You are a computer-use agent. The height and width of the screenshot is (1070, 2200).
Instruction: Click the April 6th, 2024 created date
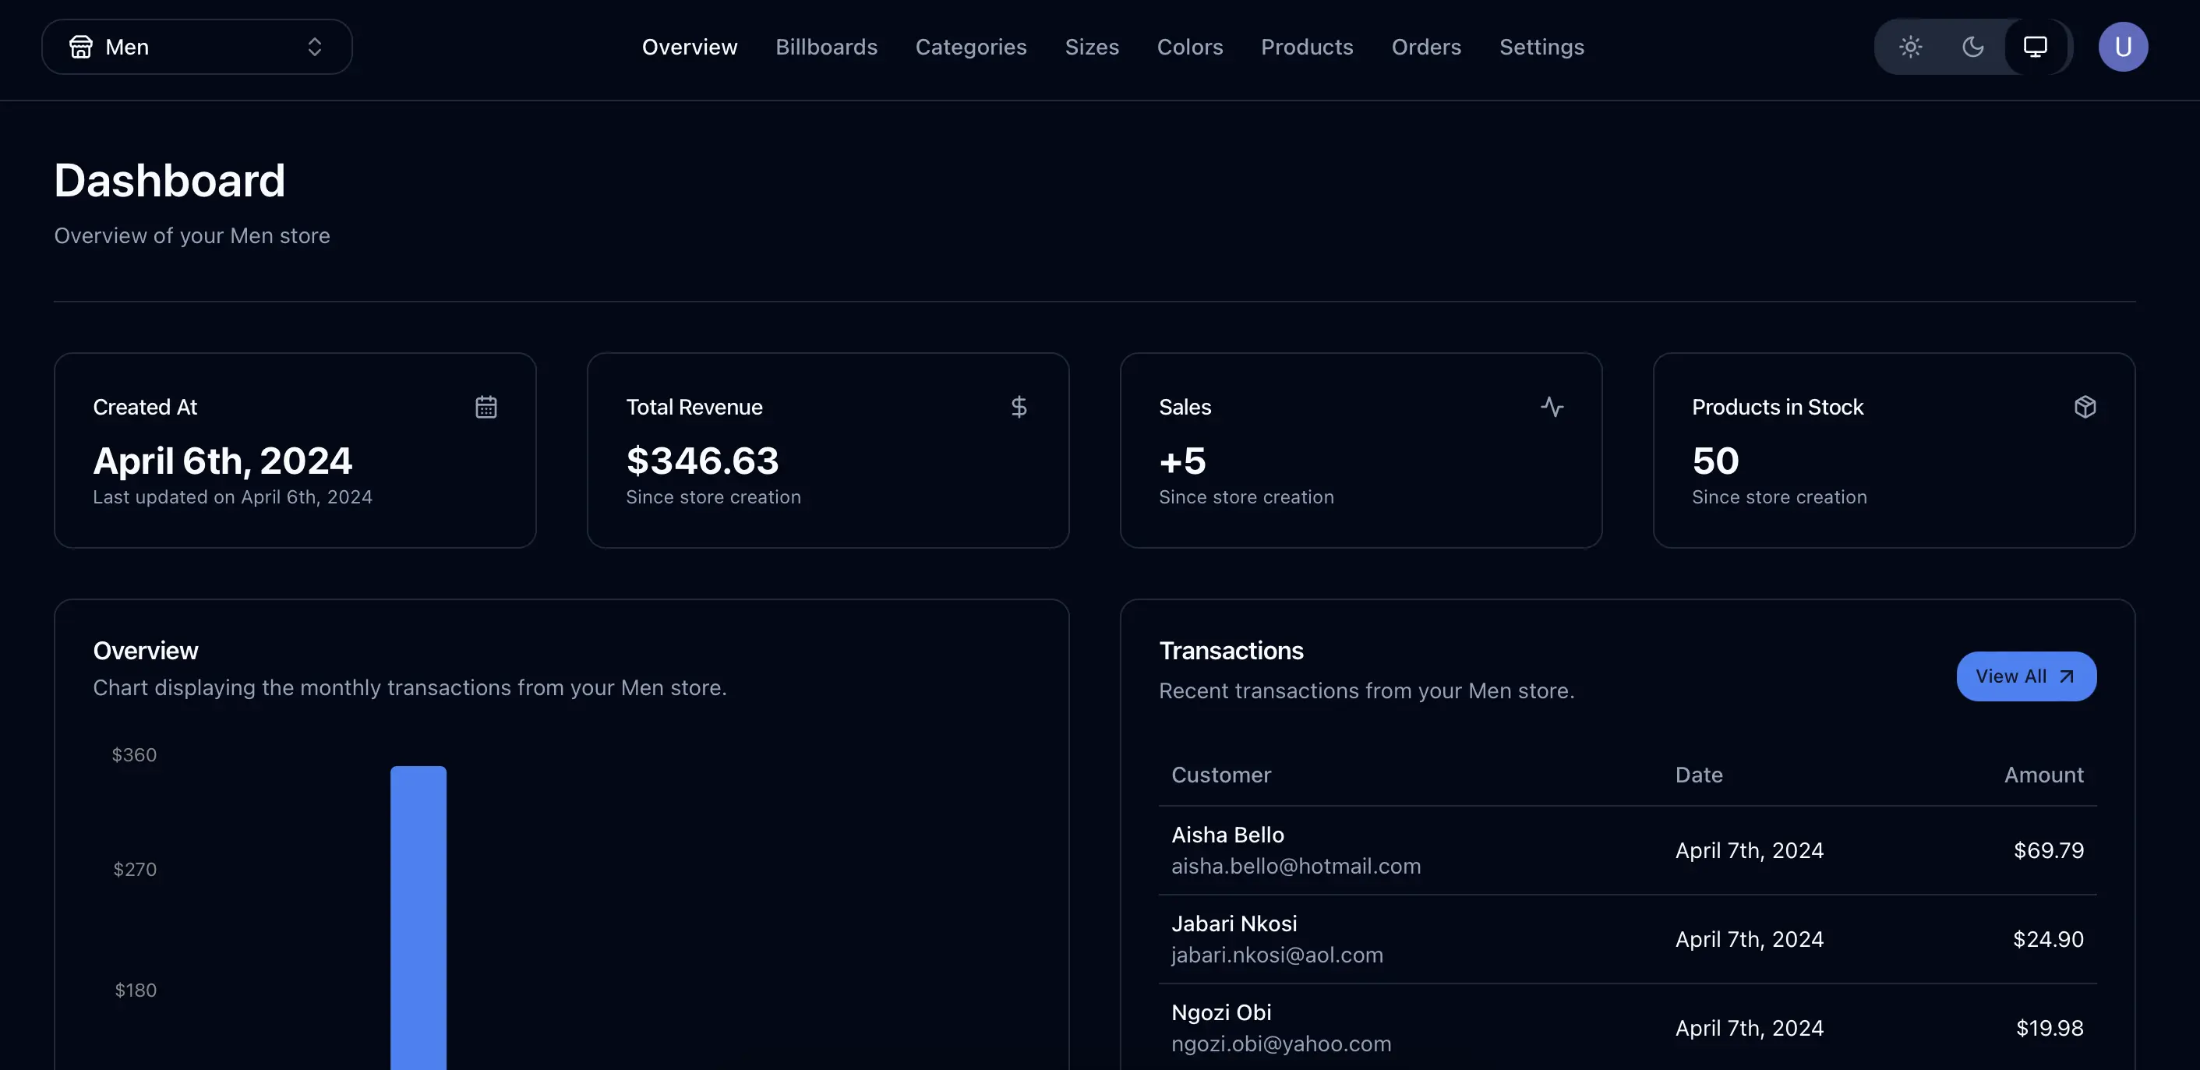click(222, 461)
